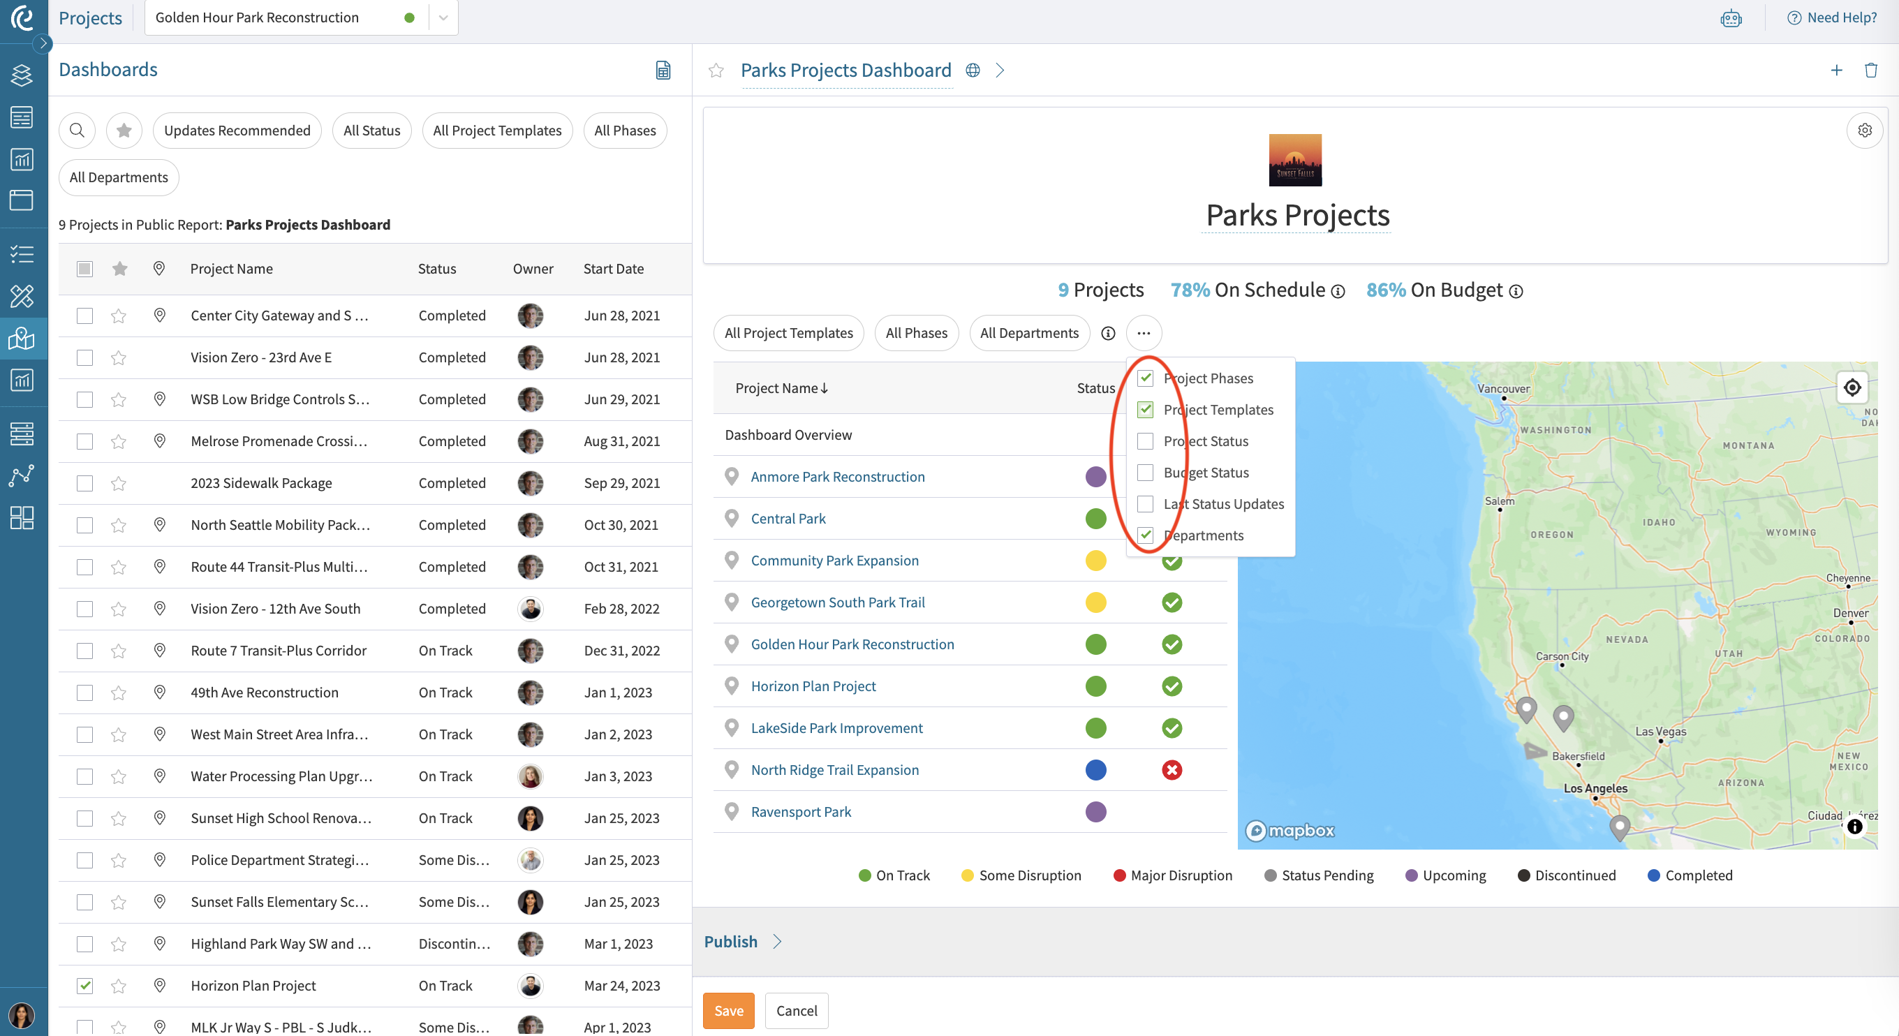Click the globe public-report icon
1899x1036 pixels.
click(x=973, y=70)
